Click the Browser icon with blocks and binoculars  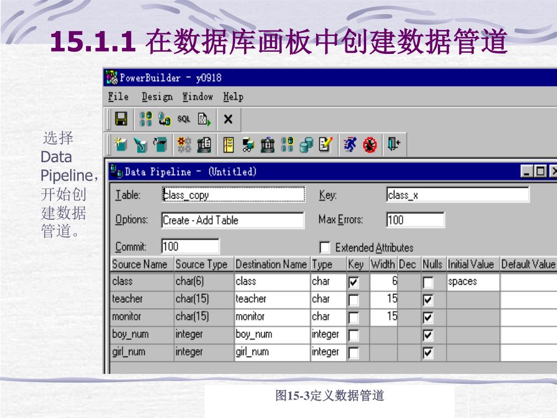point(248,144)
